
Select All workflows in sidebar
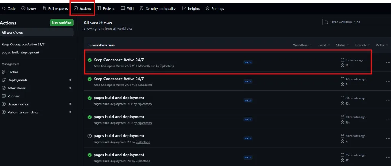[x=37, y=32]
